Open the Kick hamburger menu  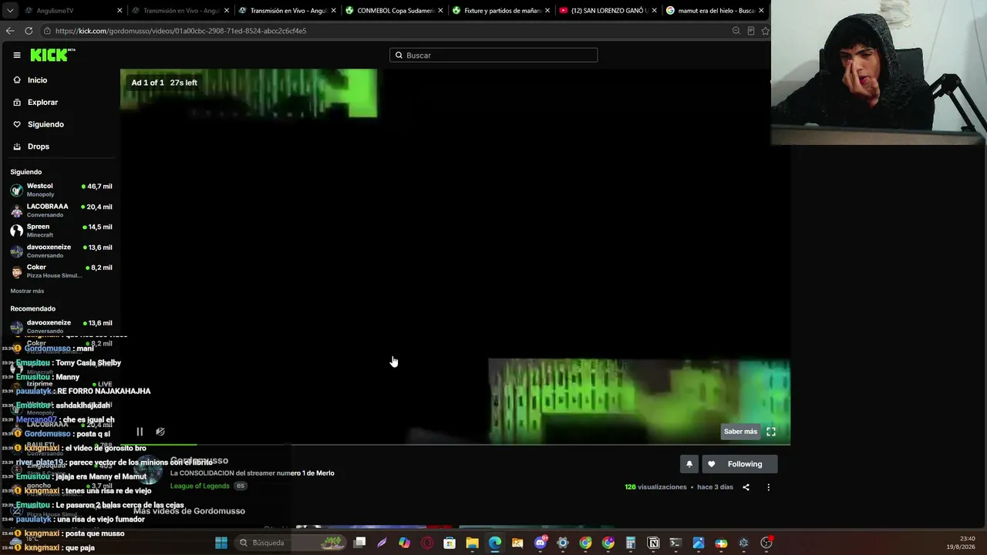[17, 55]
